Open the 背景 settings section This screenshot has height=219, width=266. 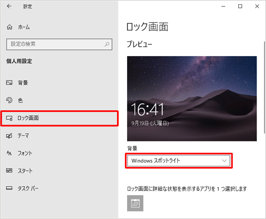coord(59,83)
